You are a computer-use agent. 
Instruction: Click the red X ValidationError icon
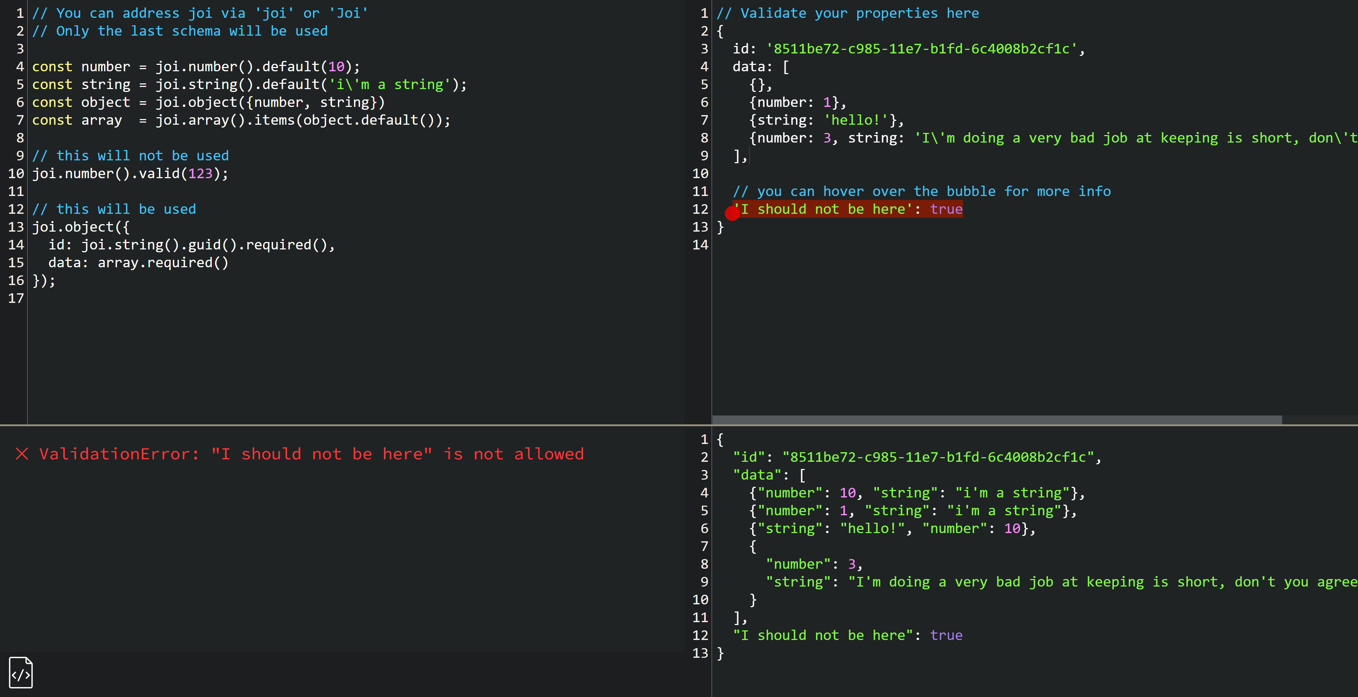tap(22, 454)
